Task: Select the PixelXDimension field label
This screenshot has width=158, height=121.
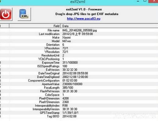Action: [x=49, y=99]
